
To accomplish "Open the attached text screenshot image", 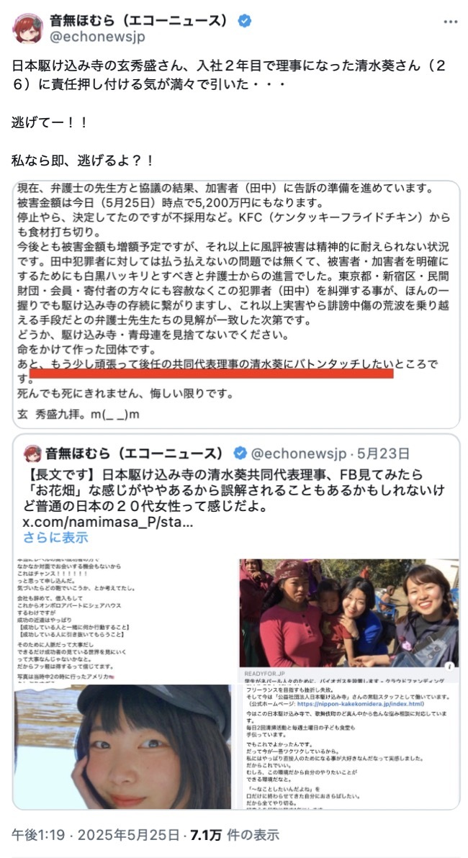I will point(236,304).
